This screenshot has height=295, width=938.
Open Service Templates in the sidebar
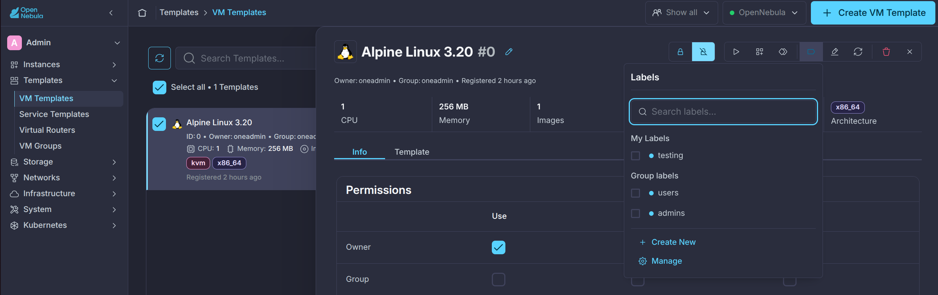point(54,114)
